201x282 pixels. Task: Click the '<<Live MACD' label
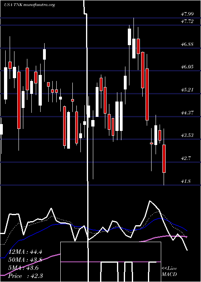169,271
